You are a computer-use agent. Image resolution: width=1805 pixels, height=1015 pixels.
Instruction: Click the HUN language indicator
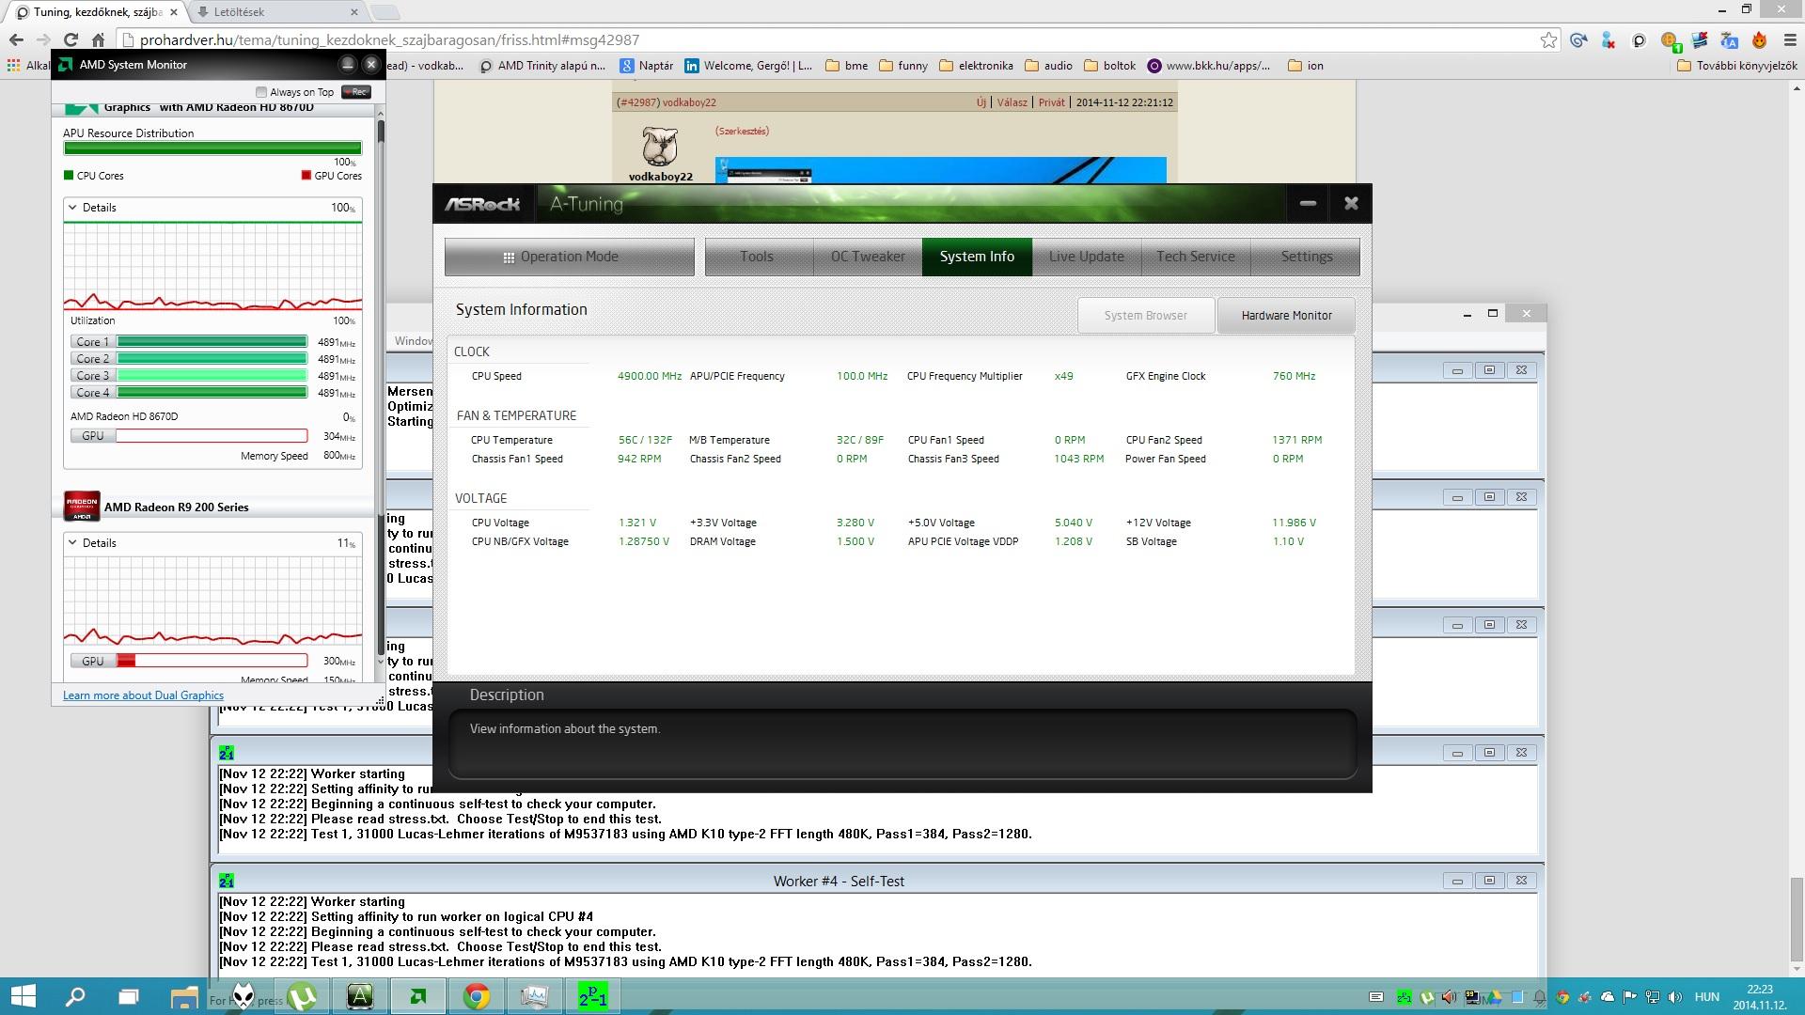pos(1707,997)
